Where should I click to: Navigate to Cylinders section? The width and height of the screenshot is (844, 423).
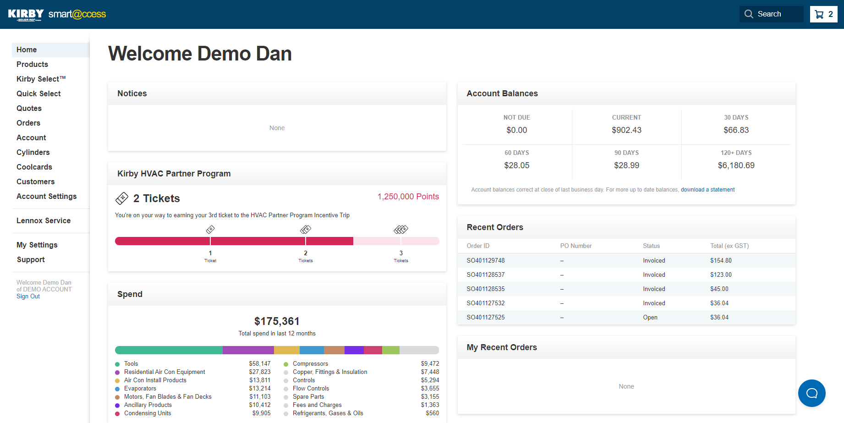pyautogui.click(x=33, y=152)
